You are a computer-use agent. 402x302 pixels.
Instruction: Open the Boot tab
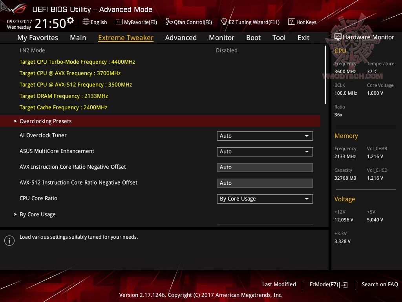253,37
